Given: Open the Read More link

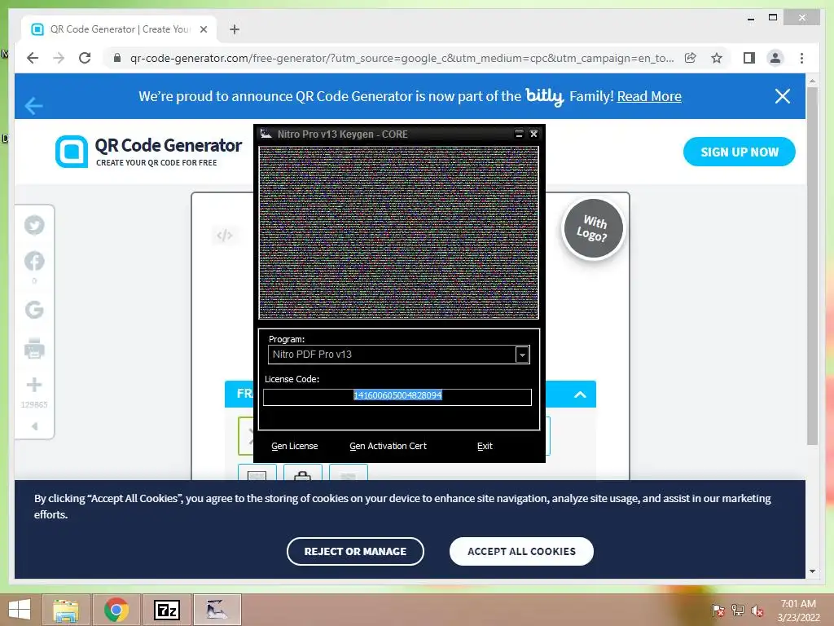Looking at the screenshot, I should (649, 96).
